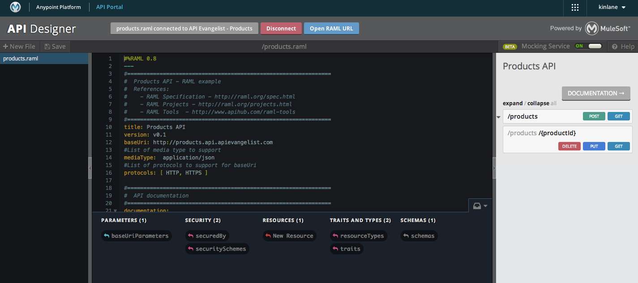
Task: Click the RESOURCES (1) heading
Action: point(283,220)
